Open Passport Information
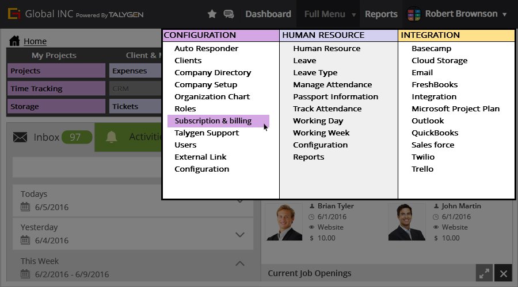 [336, 97]
